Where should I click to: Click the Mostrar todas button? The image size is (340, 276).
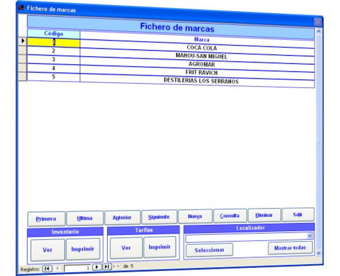[290, 248]
